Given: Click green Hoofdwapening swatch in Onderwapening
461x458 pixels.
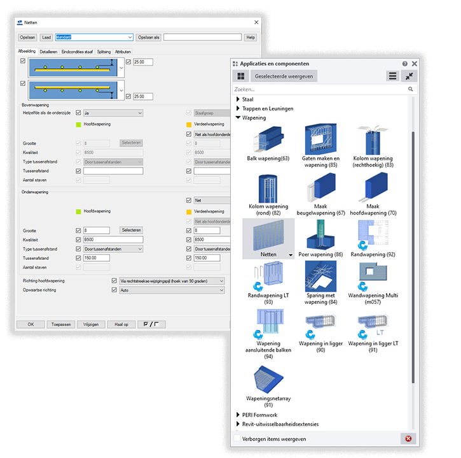Looking at the screenshot, I should point(78,211).
